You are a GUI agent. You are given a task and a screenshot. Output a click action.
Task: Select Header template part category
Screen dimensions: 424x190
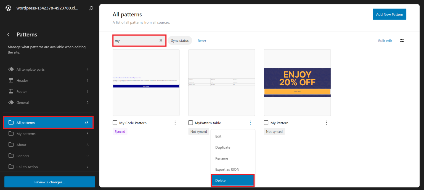49,80
